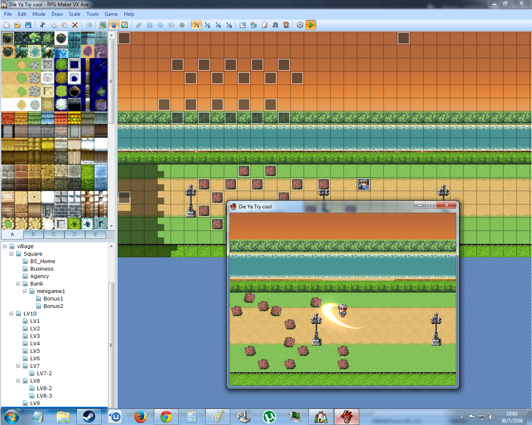Screen dimensions: 532x425
Task: Switch to tileset tab C
Action: [54, 234]
